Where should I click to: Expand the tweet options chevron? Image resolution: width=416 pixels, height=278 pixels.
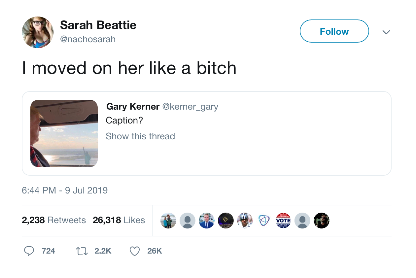coord(386,32)
